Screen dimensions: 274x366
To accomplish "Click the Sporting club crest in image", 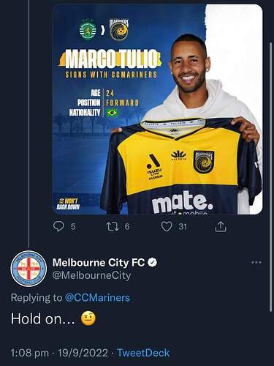I will (88, 30).
